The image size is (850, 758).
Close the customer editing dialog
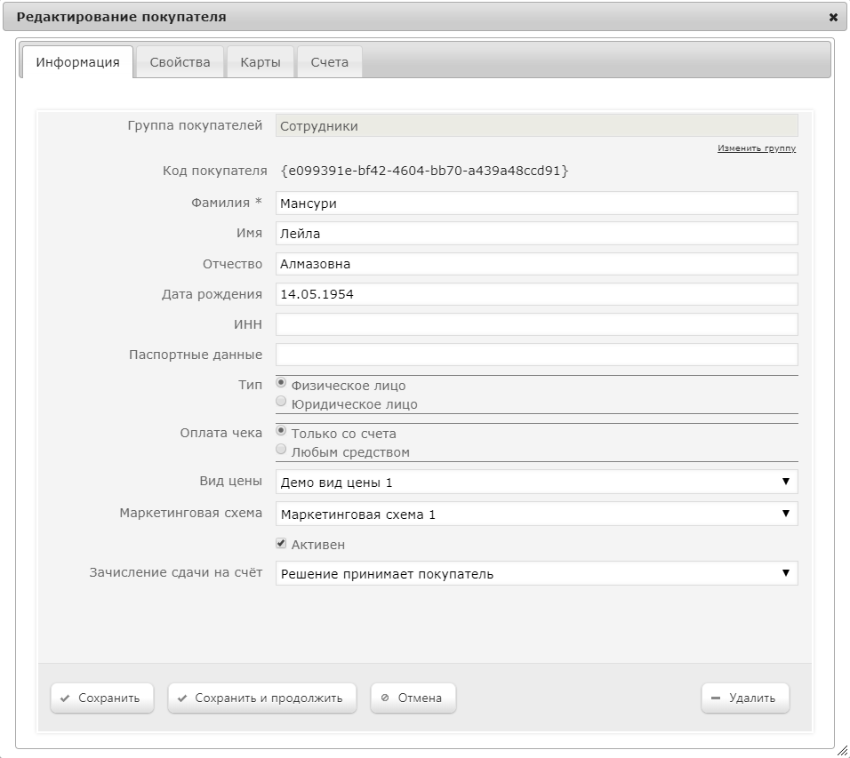[833, 18]
